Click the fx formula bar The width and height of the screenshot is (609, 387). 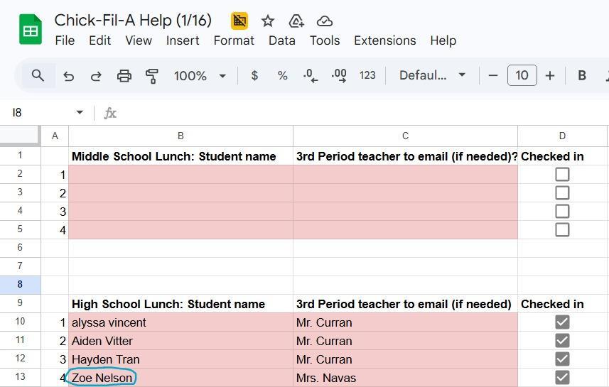[x=357, y=113]
